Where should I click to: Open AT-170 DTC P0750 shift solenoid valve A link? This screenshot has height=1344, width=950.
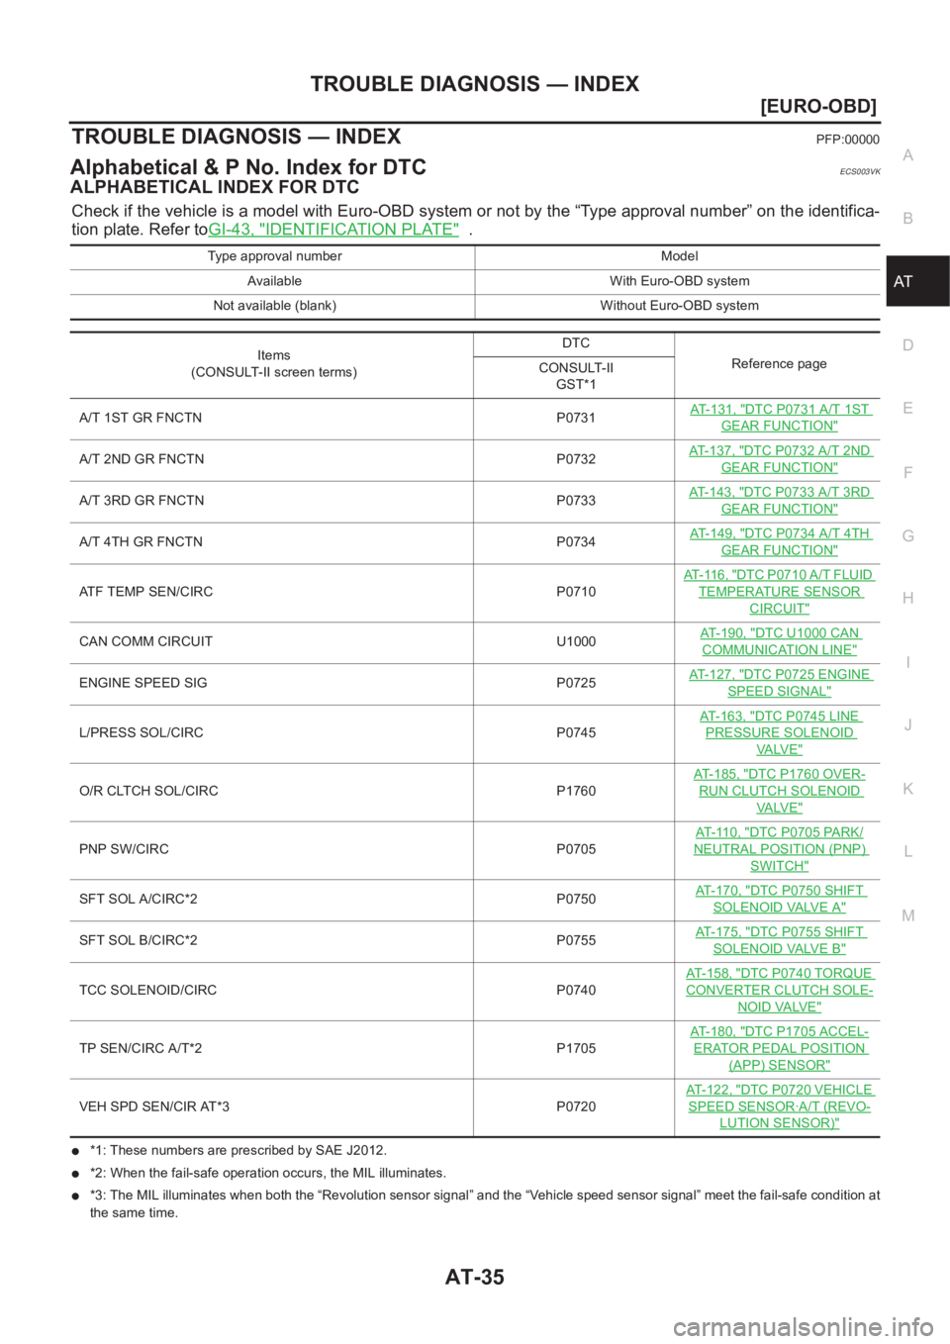[780, 899]
